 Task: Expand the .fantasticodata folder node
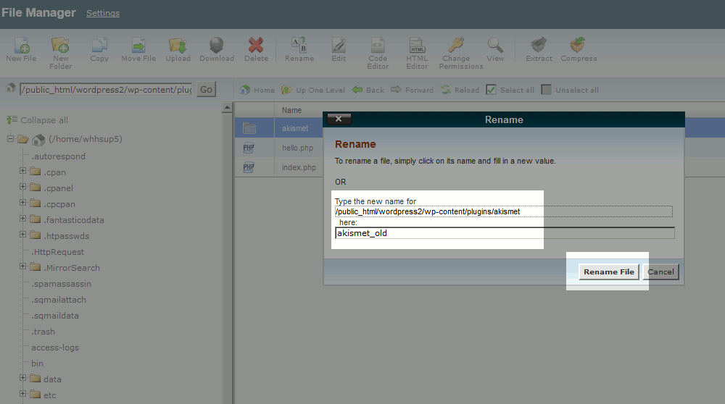23,219
